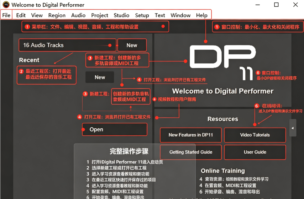Open the Text menu

[x=160, y=15]
